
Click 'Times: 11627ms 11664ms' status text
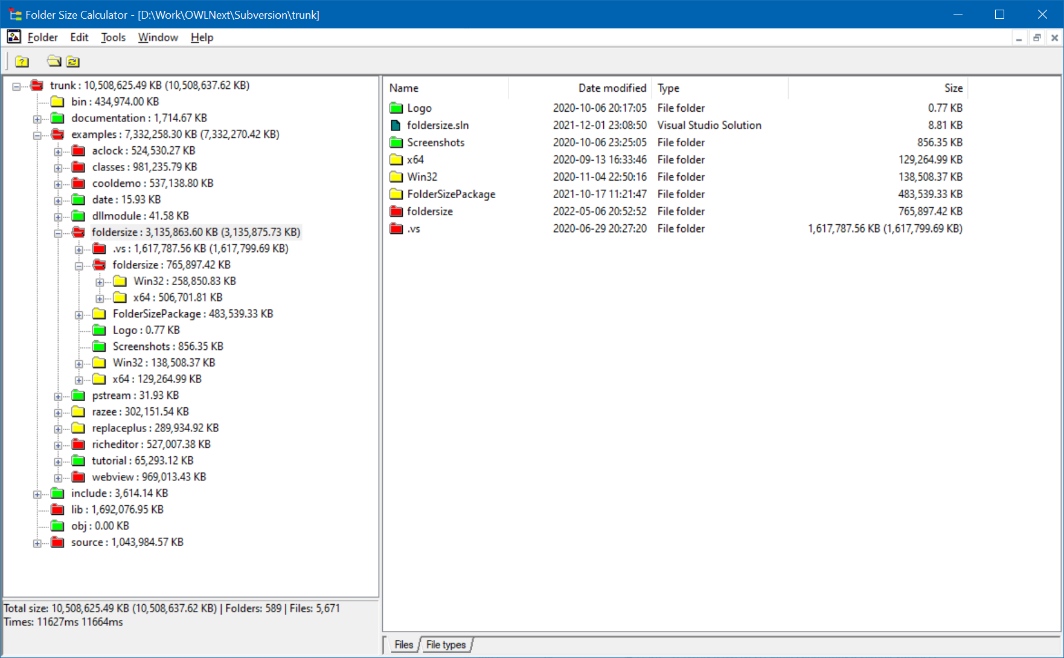63,622
